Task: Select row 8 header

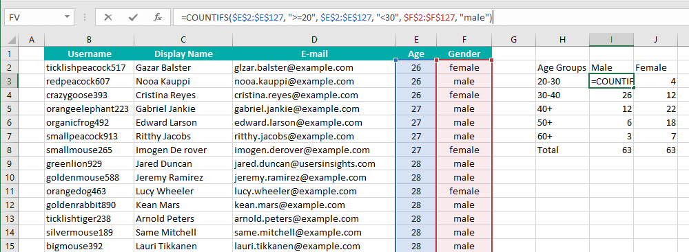Action: click(10, 150)
